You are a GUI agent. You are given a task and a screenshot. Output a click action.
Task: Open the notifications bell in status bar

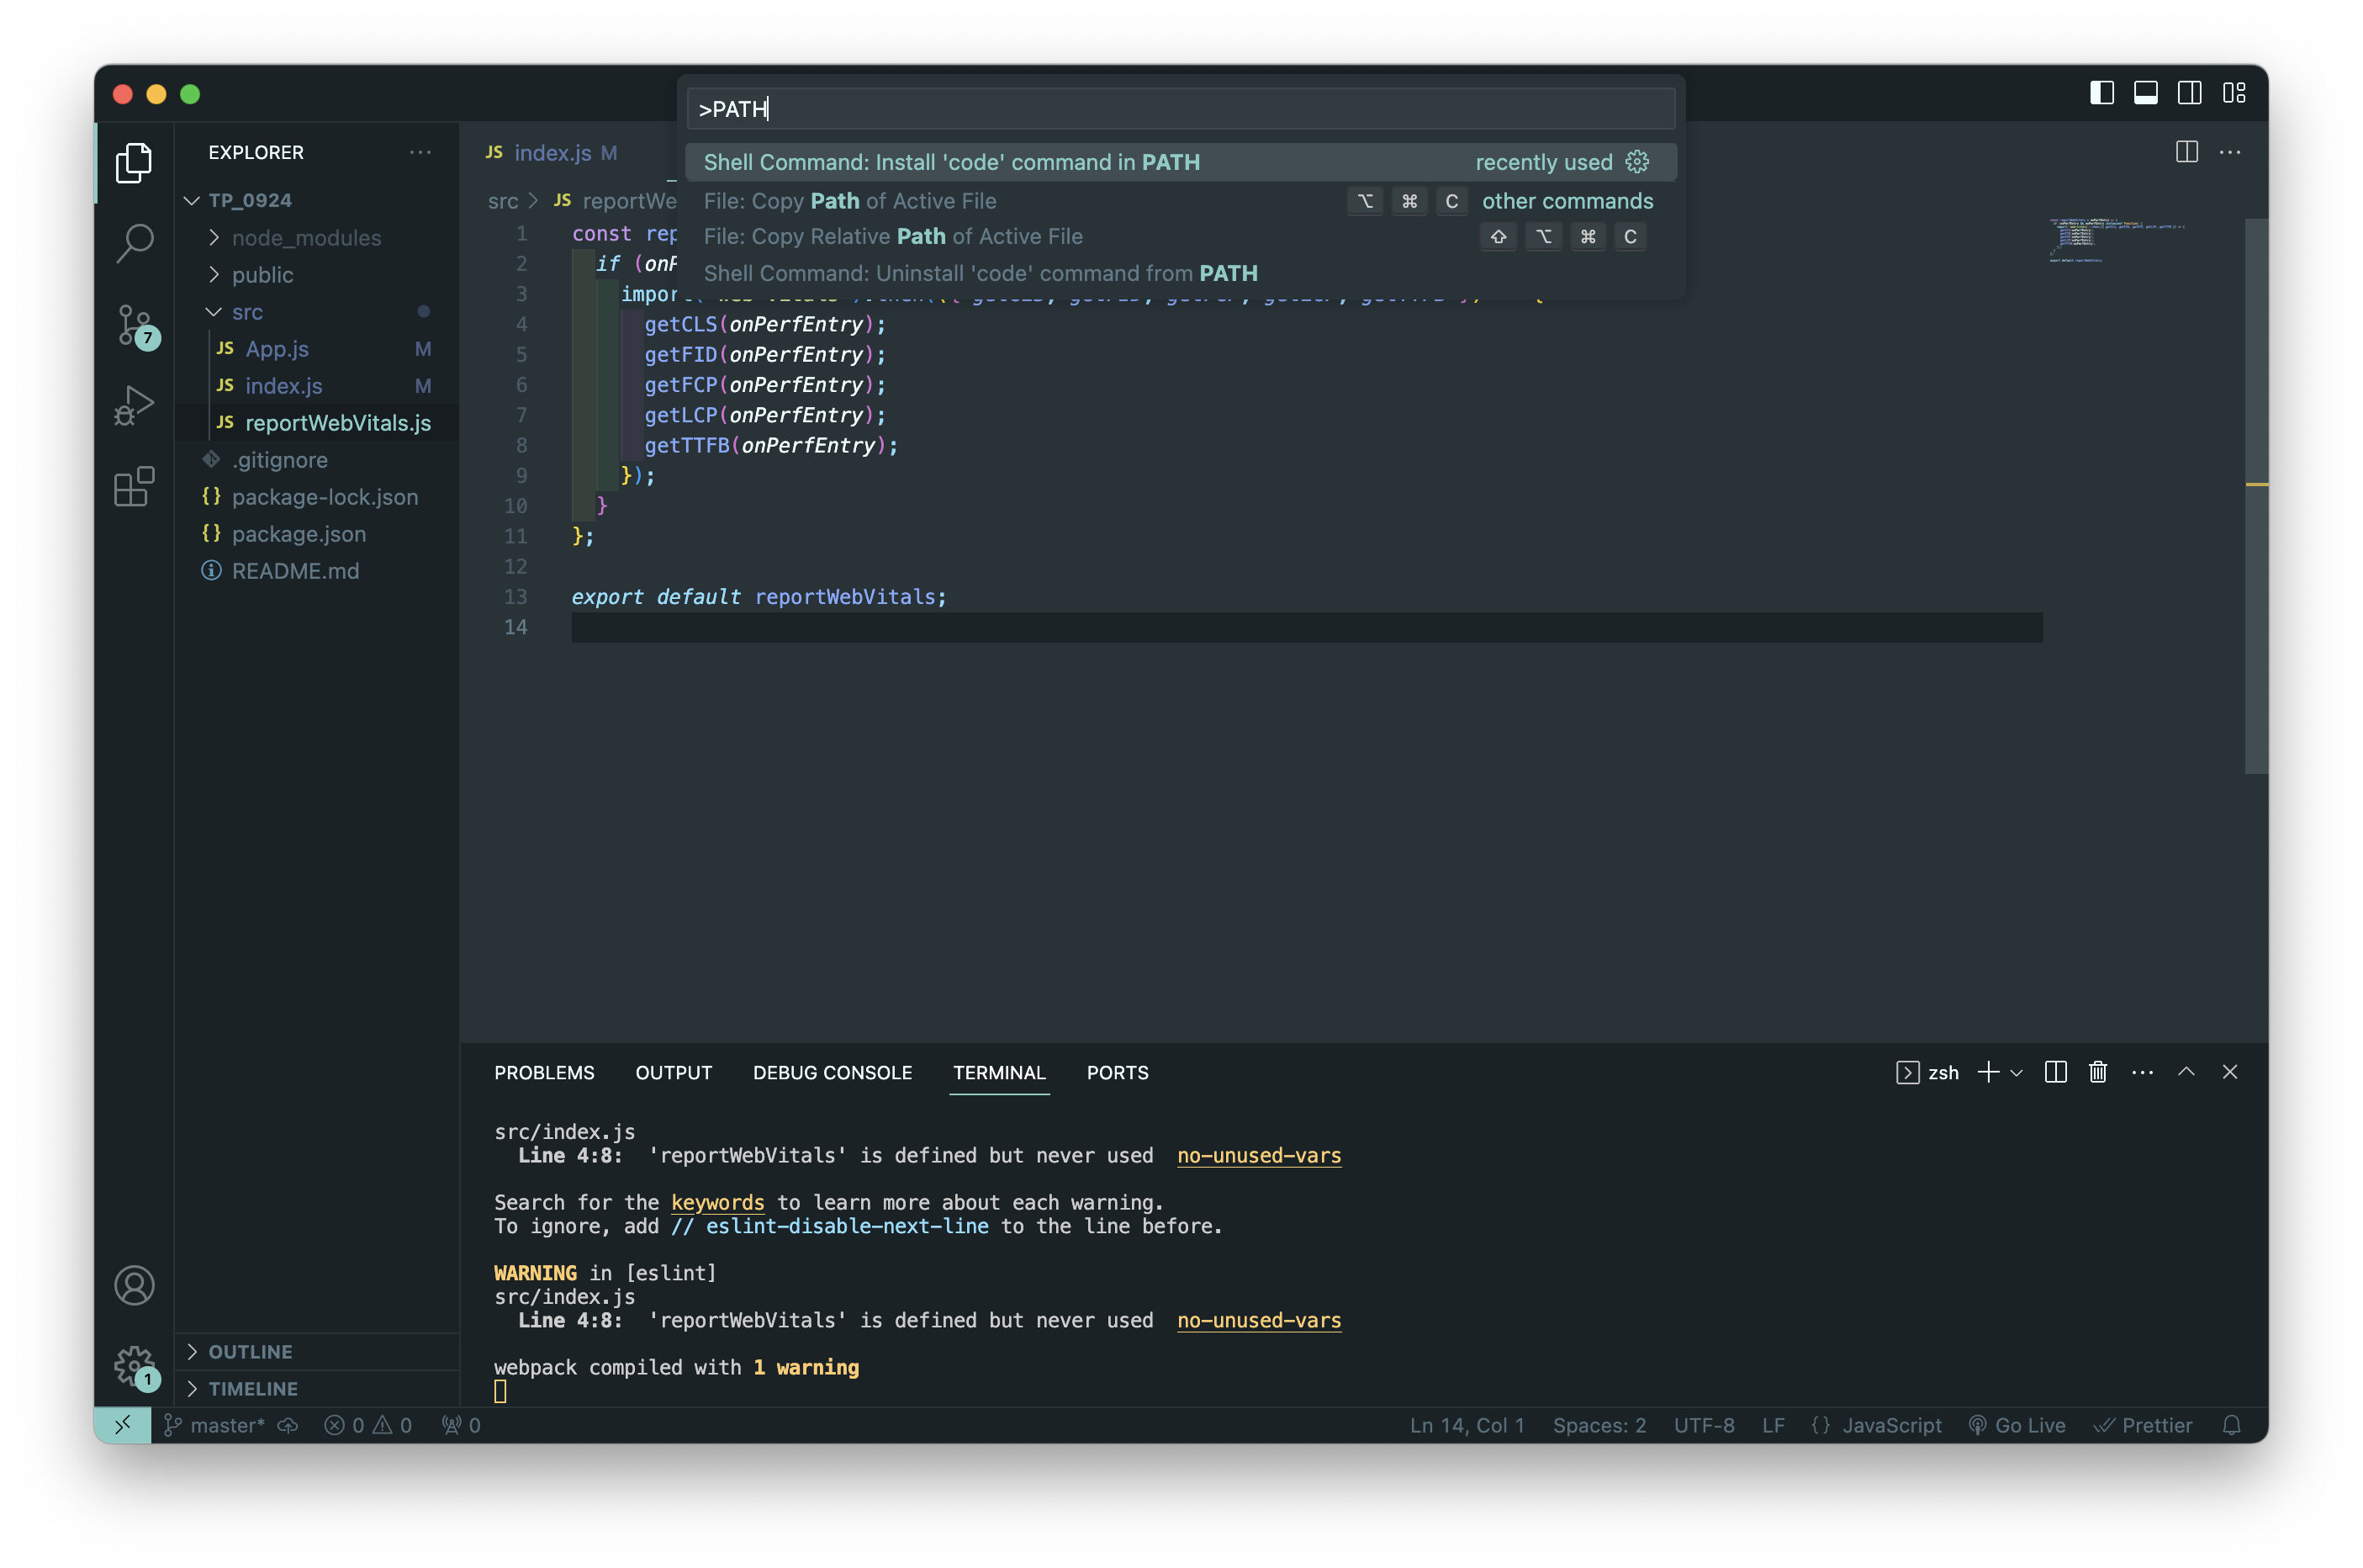(2231, 1425)
